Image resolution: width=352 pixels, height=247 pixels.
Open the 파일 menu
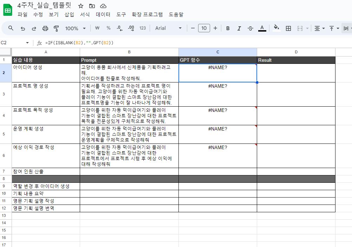[22, 15]
